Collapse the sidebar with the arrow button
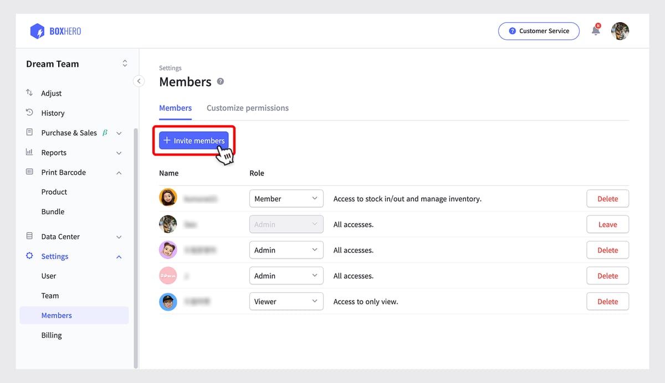This screenshot has height=383, width=665. tap(139, 81)
